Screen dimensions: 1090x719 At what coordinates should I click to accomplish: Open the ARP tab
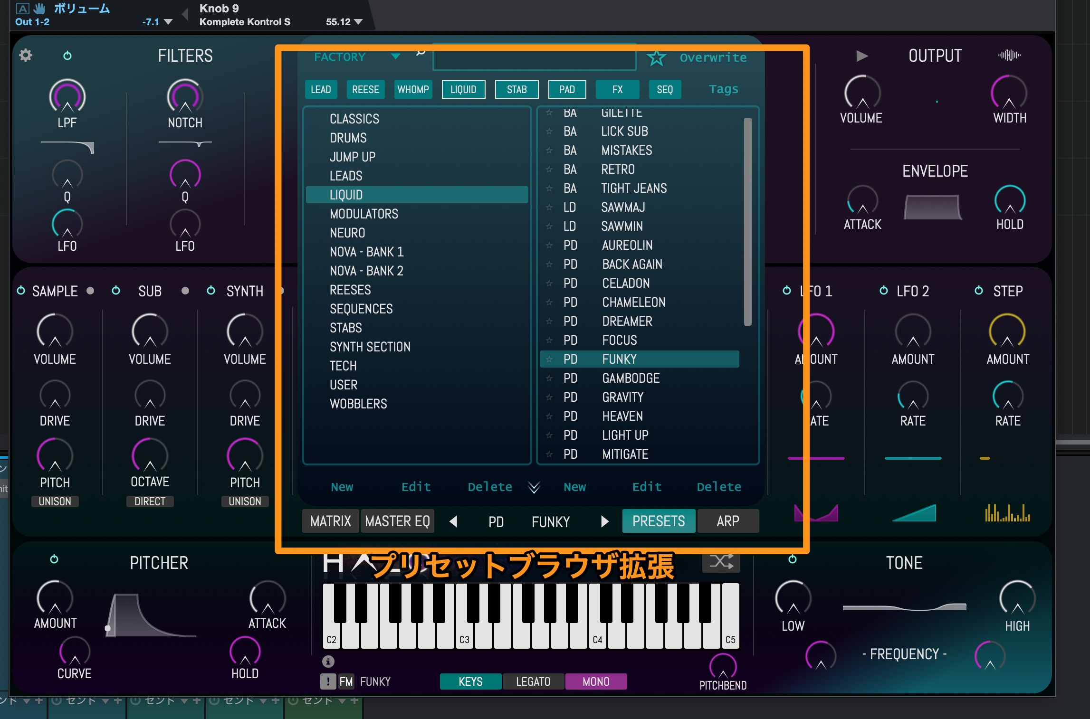point(727,521)
